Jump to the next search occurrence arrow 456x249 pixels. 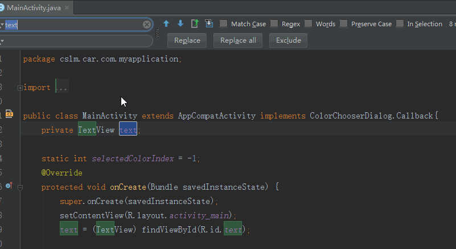[x=180, y=23]
